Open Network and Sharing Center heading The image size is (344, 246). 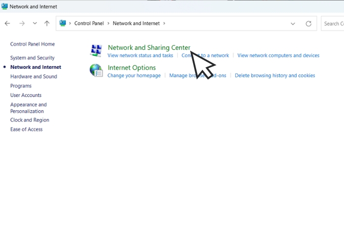point(148,48)
